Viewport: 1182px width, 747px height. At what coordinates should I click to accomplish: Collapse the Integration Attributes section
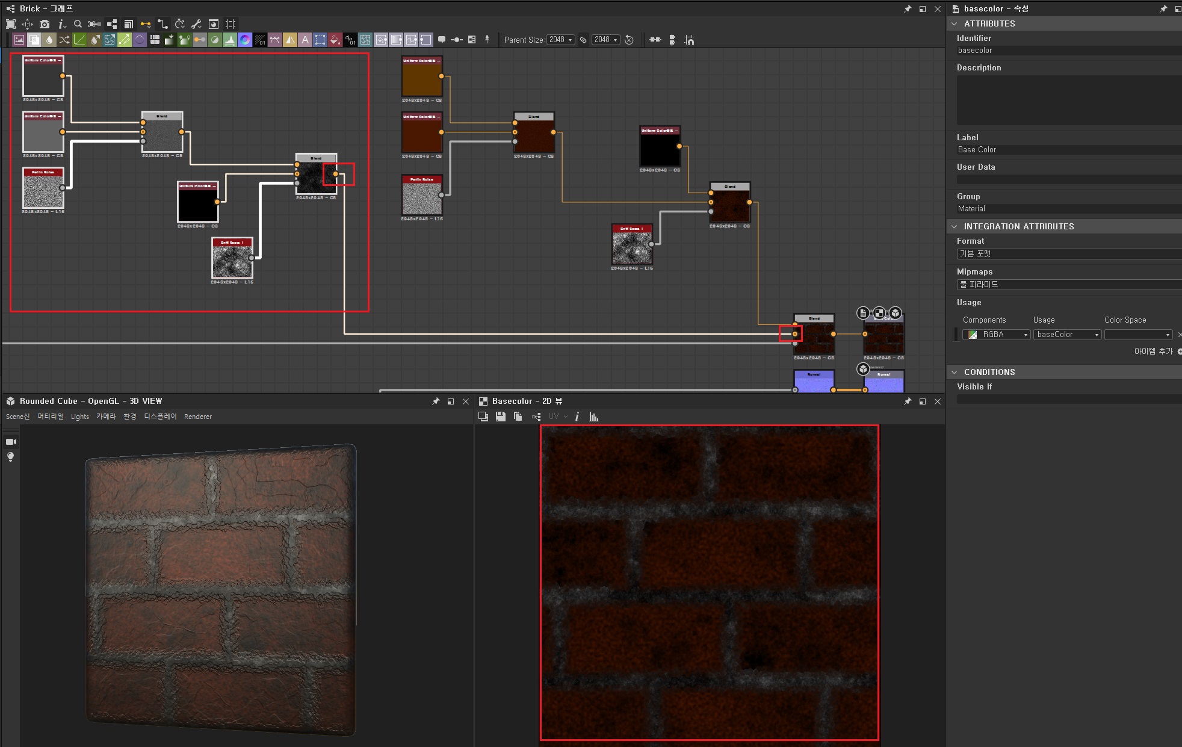pyautogui.click(x=955, y=226)
